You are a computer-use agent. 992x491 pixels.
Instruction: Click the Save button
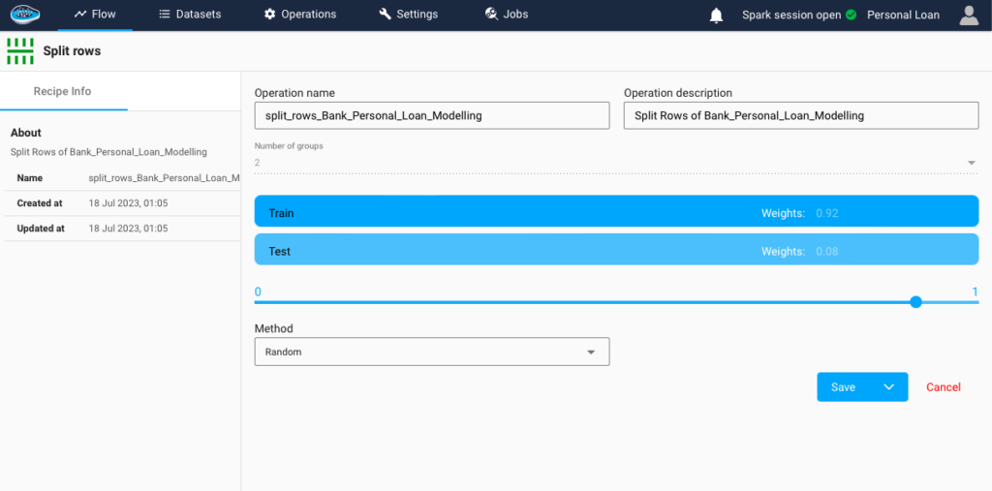844,387
